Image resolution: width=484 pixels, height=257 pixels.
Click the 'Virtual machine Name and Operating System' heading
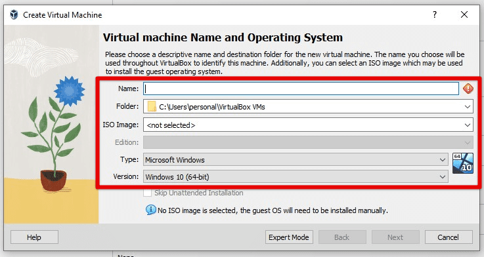[223, 37]
